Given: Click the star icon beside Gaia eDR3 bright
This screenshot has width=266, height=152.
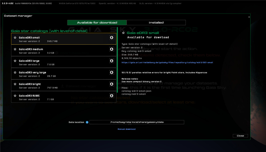Looking at the screenshot, I should point(15,84).
